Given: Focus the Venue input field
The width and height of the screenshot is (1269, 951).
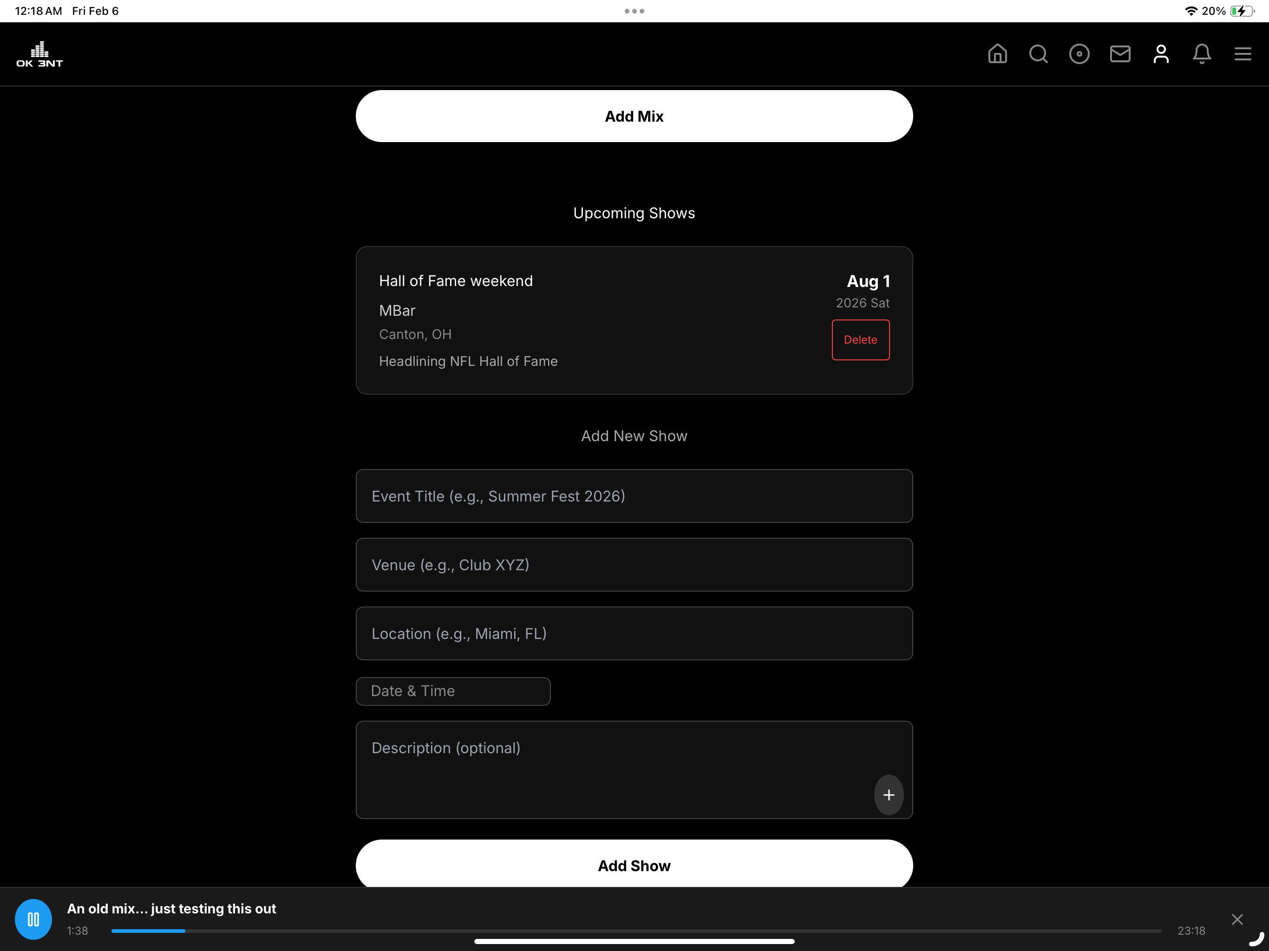Looking at the screenshot, I should coord(634,564).
